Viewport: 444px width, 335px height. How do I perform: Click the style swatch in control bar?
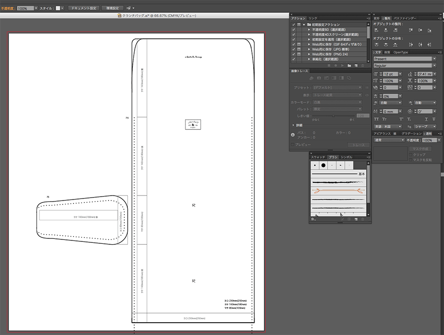[x=57, y=8]
